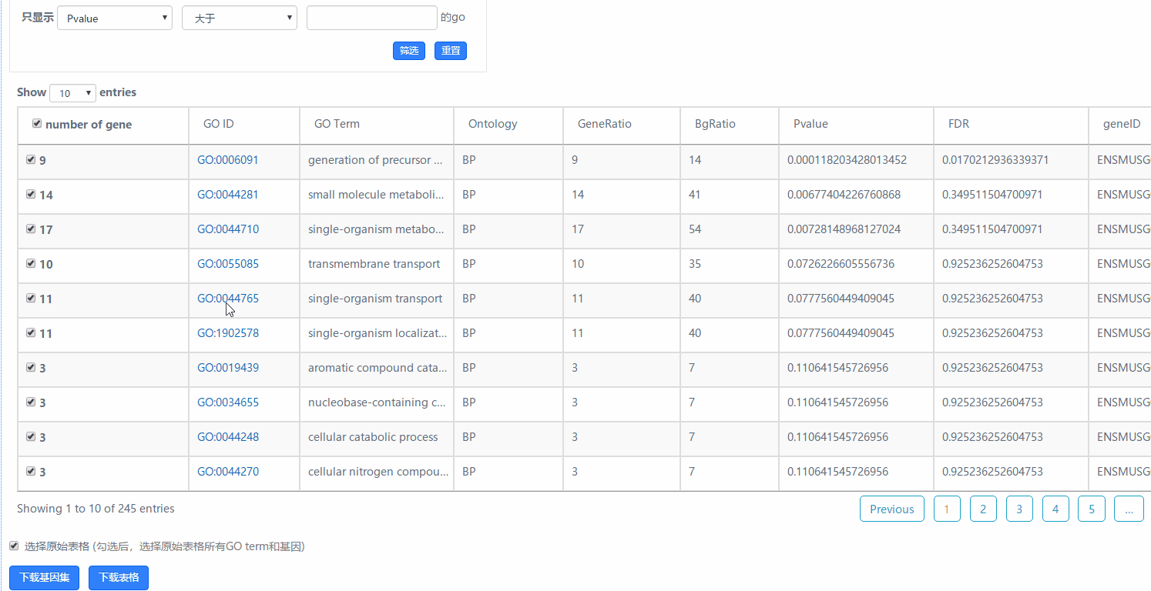Sort by the GeneRatio column header
Image resolution: width=1151 pixels, height=591 pixels.
[x=622, y=125]
